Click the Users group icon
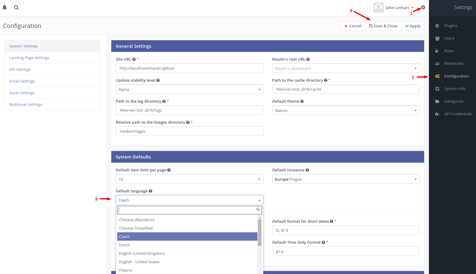This screenshot has height=274, width=476. [437, 38]
